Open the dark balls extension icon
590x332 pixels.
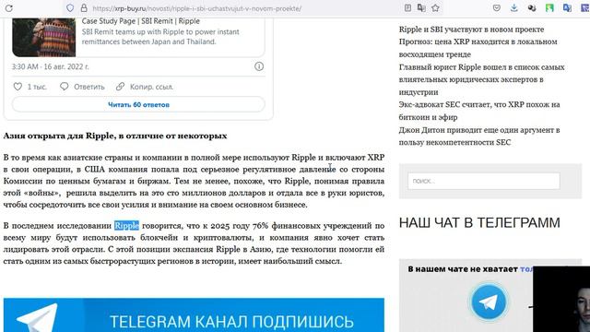coord(532,8)
